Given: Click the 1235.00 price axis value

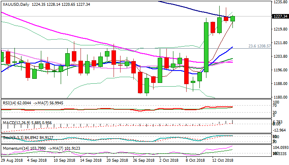Looking at the screenshot, I should (280, 2).
